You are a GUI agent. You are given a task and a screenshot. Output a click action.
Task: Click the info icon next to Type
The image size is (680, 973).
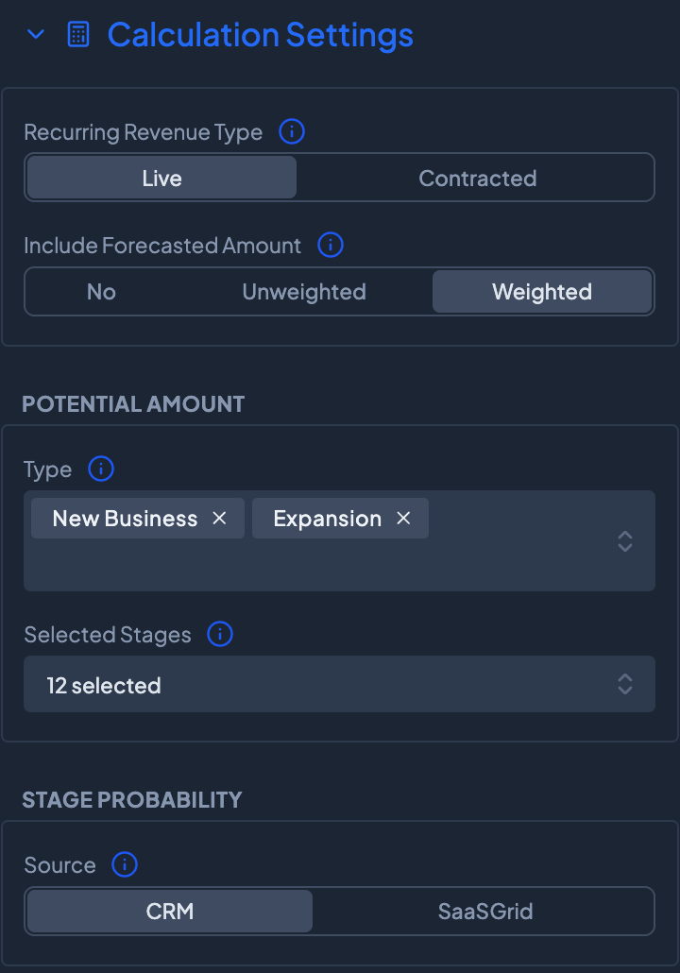pyautogui.click(x=101, y=469)
